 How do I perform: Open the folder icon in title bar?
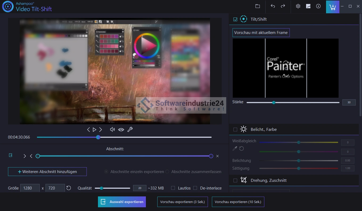click(x=257, y=6)
